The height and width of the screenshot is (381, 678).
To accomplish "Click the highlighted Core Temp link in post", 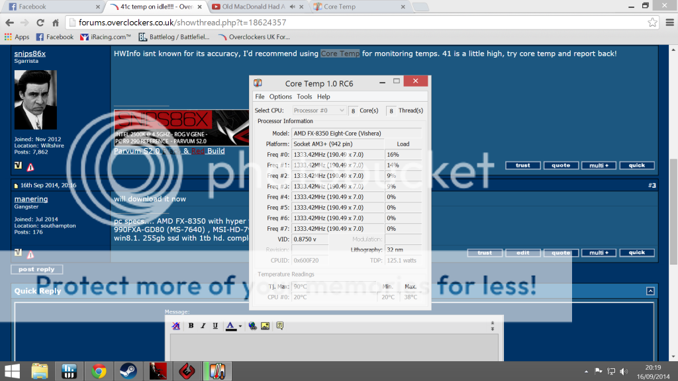I will point(340,54).
